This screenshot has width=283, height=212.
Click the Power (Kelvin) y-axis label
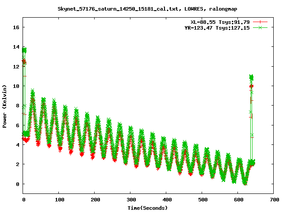point(4,106)
